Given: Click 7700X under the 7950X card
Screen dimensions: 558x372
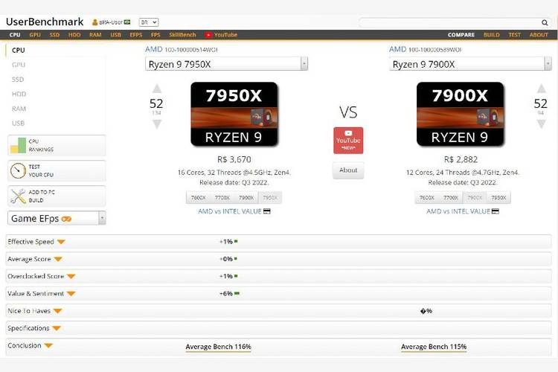Looking at the screenshot, I should tap(222, 198).
